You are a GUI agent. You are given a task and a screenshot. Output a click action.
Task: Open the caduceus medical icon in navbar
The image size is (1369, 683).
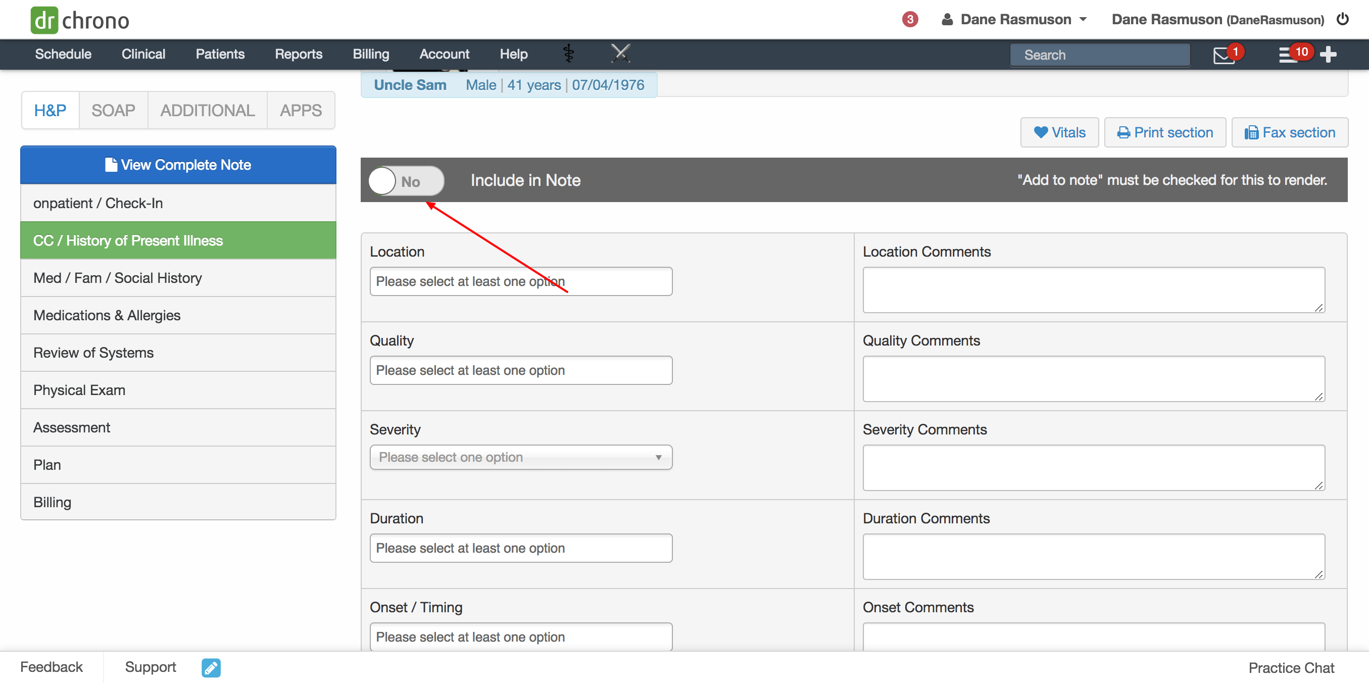(569, 54)
